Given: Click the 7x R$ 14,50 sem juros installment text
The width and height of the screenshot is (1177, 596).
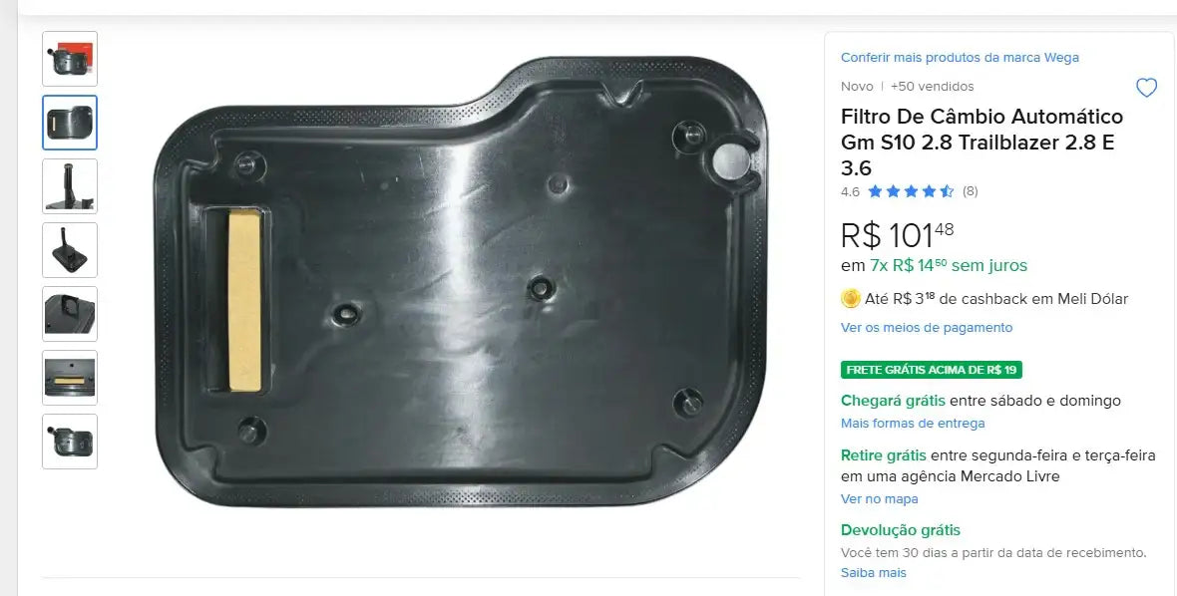Looking at the screenshot, I should (x=948, y=265).
